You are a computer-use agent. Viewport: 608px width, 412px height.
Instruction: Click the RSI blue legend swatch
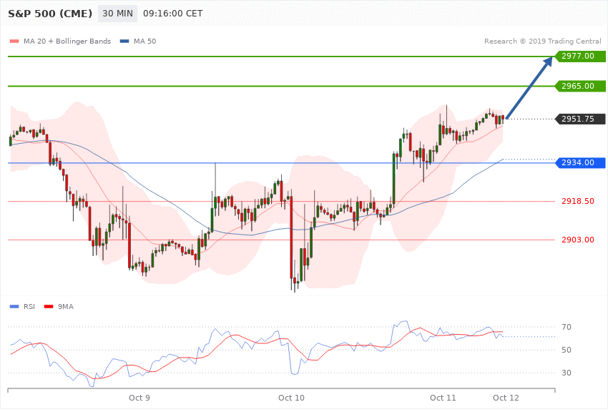coord(14,307)
